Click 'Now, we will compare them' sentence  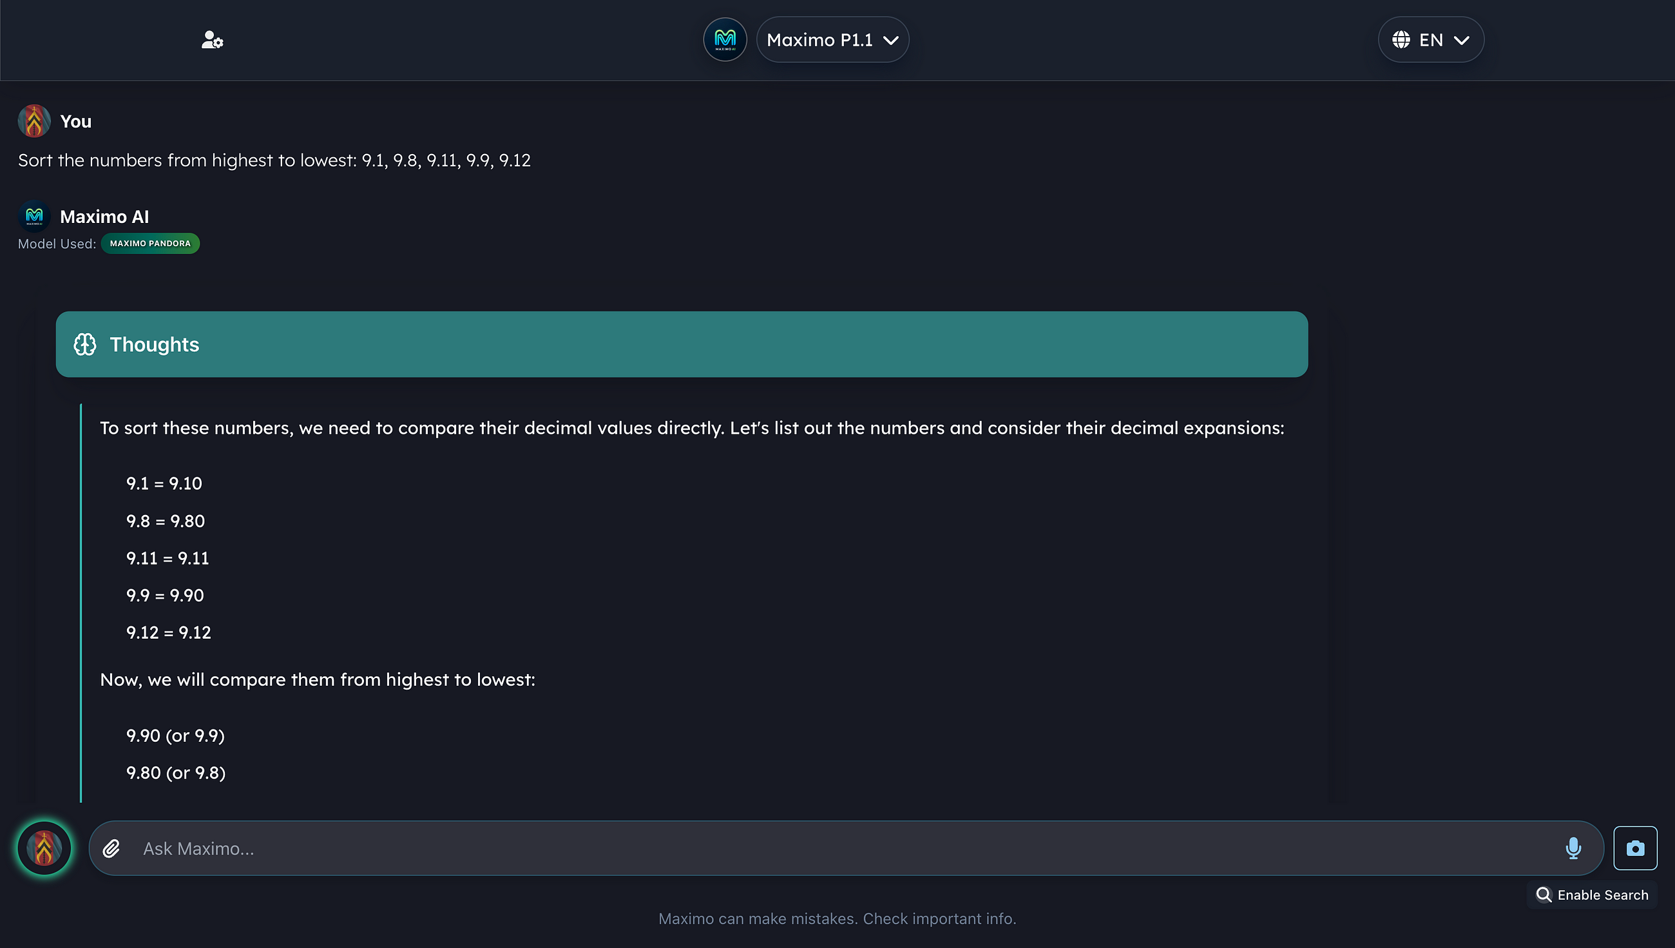click(x=318, y=680)
